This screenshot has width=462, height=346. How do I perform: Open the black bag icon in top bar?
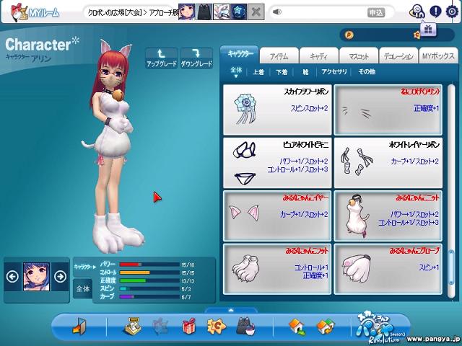pos(204,12)
